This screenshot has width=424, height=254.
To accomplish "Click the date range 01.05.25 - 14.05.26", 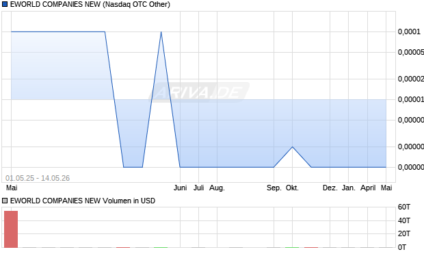I will pyautogui.click(x=38, y=178).
